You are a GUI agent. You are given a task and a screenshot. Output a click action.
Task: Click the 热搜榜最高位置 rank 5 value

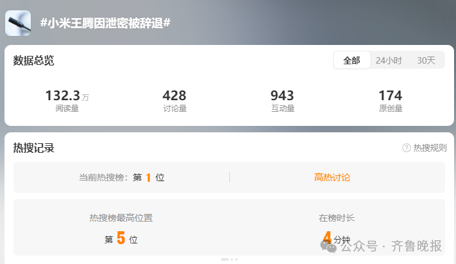coord(121,238)
